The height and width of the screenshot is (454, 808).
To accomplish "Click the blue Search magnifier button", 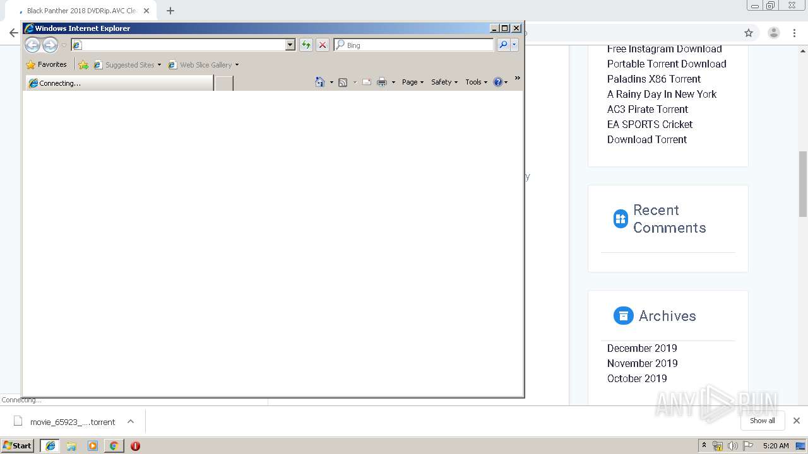I will pyautogui.click(x=503, y=45).
